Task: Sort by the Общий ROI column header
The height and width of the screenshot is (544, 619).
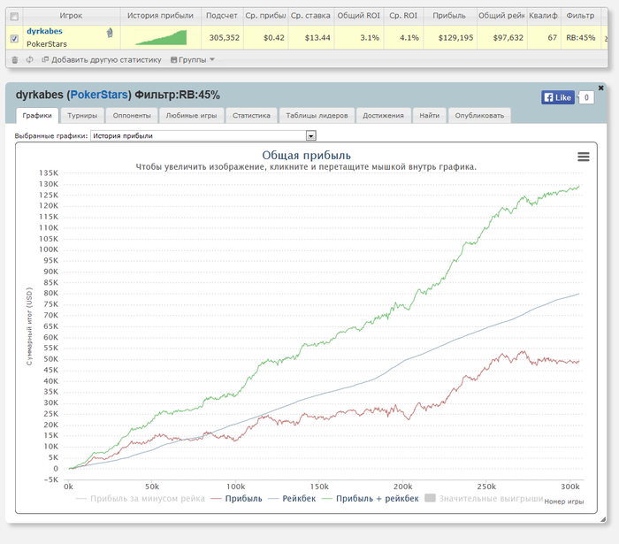Action: 358,16
